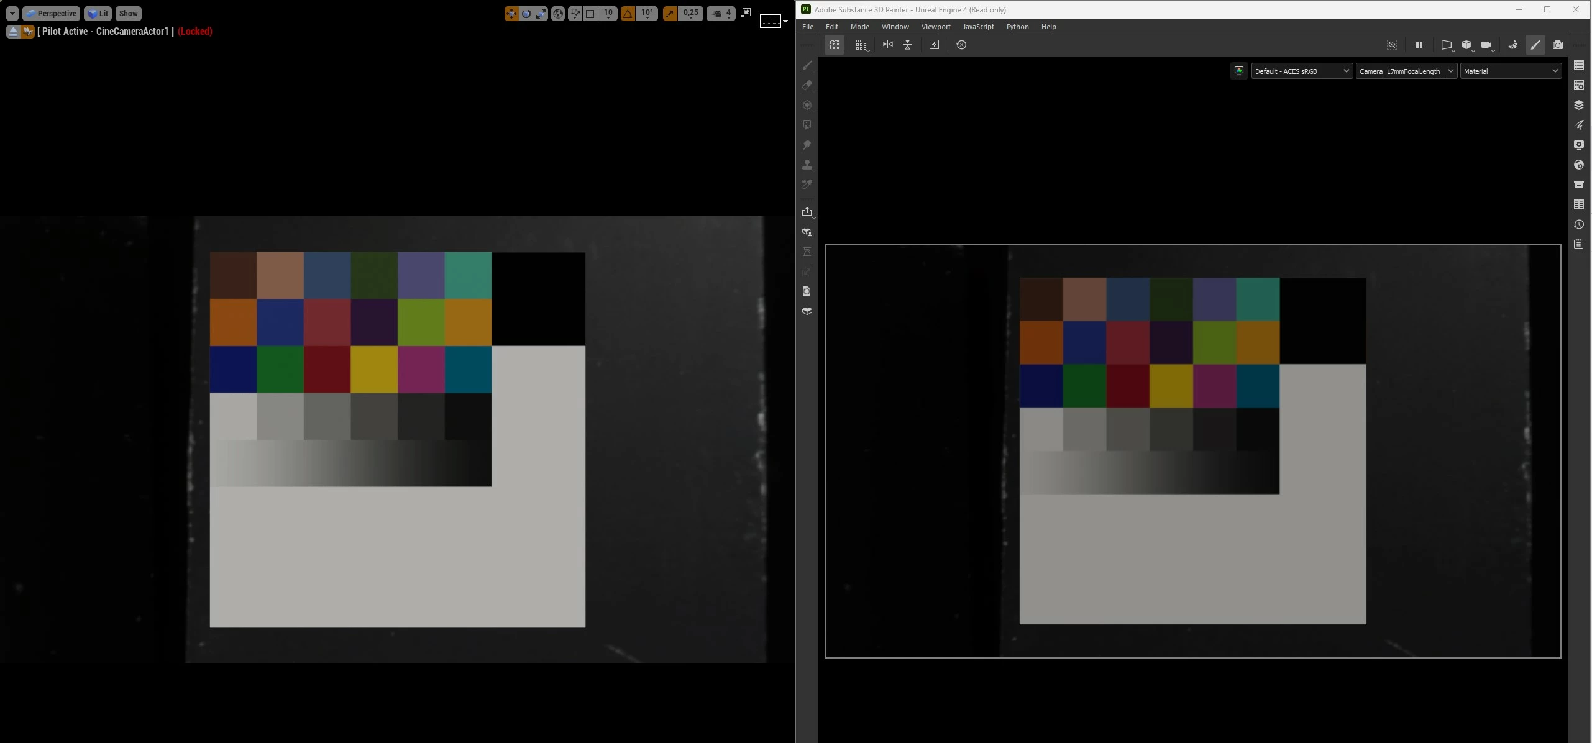Toggle rotation angle snapping in Unreal
Image resolution: width=1592 pixels, height=743 pixels.
[x=628, y=14]
